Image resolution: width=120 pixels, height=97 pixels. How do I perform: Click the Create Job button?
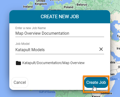pyautogui.click(x=96, y=83)
